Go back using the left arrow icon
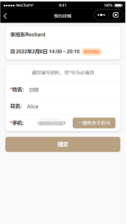Screen dimensions: 126x224 (5, 16)
